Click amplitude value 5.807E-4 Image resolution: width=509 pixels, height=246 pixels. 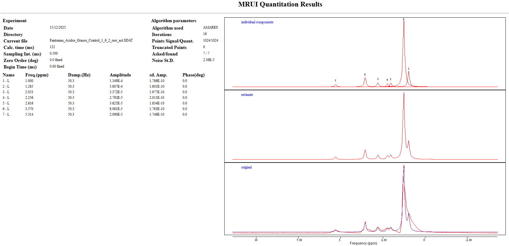[x=116, y=86]
